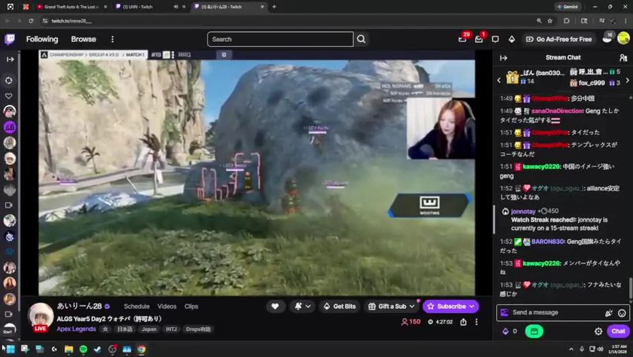Click the purple Chat send button
The height and width of the screenshot is (357, 633).
click(618, 331)
